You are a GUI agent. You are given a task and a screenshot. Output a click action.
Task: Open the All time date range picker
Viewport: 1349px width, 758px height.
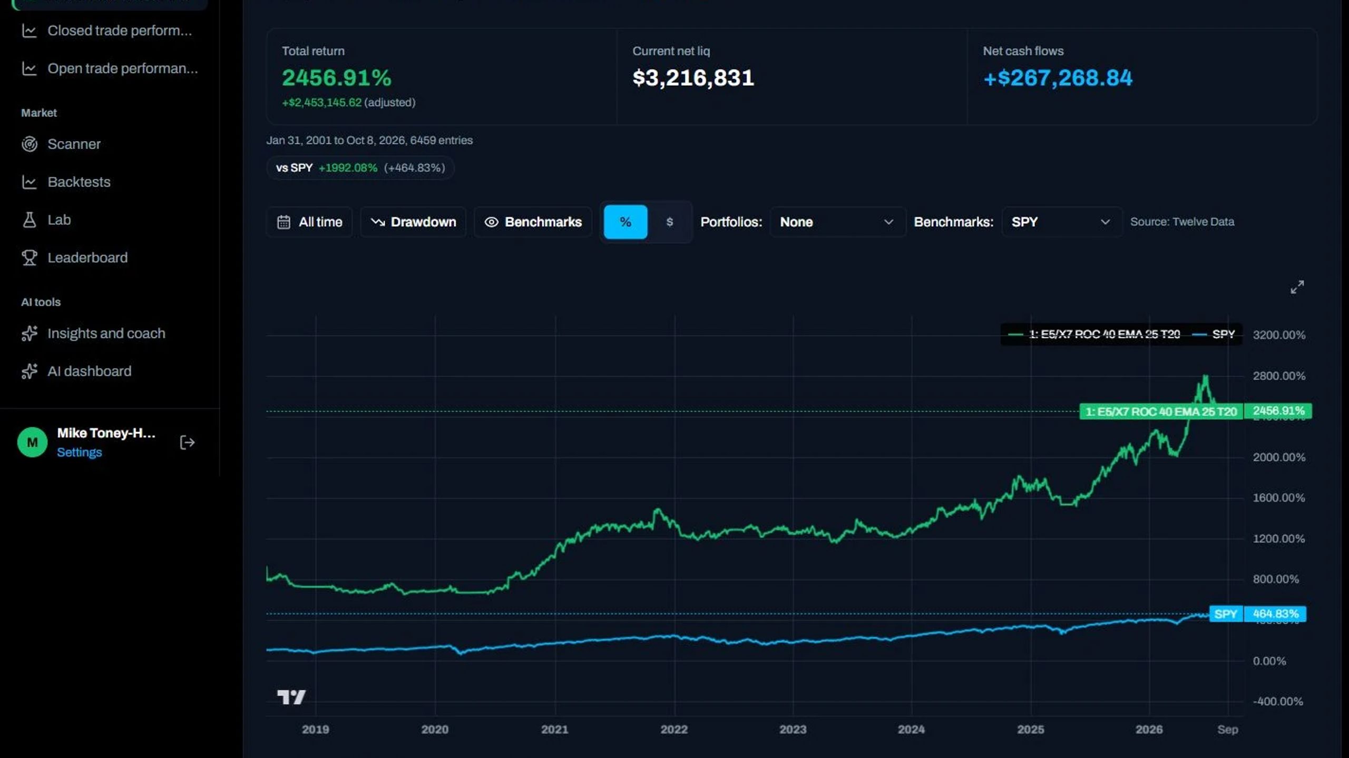(x=309, y=222)
